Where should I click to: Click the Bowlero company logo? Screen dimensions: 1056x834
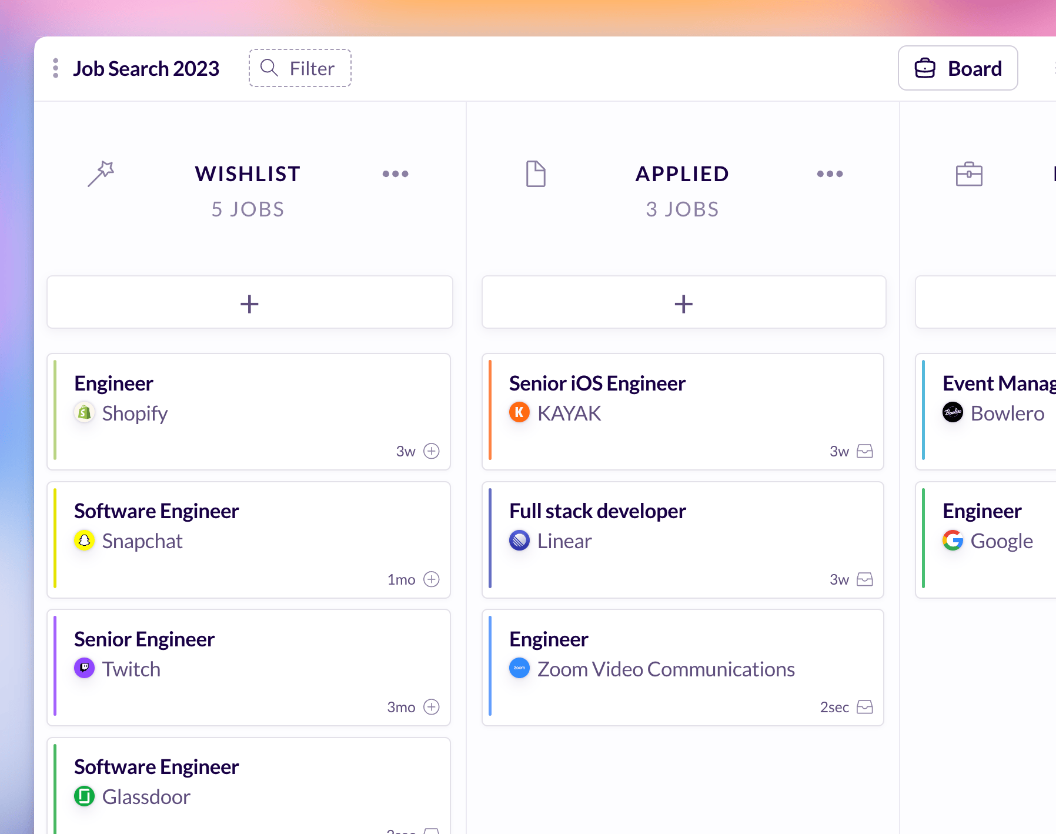953,413
